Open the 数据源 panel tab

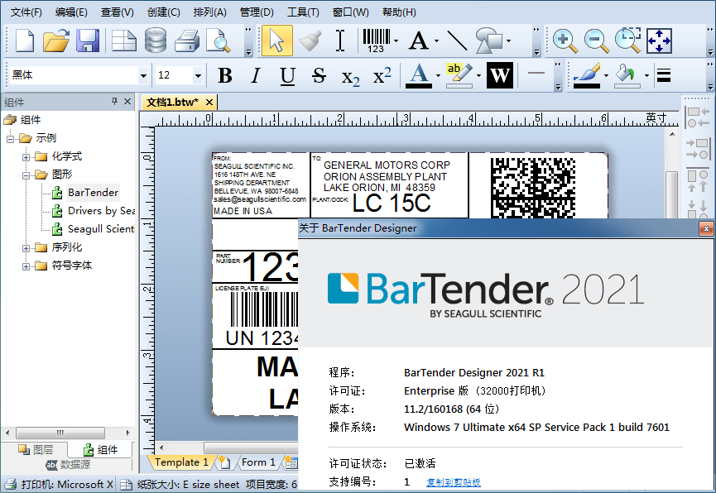point(68,465)
